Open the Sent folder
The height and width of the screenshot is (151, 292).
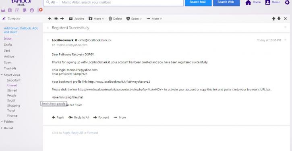click(7, 50)
